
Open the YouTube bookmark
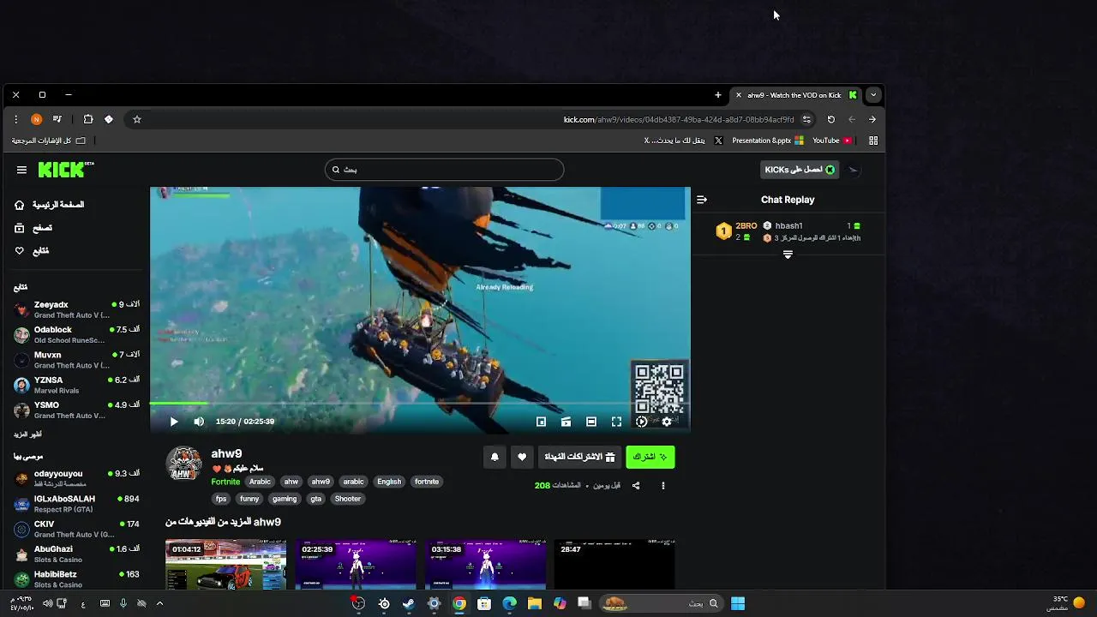point(831,141)
